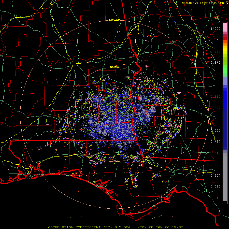Click the 1.000 legend value
The height and width of the screenshot is (229, 229).
pyautogui.click(x=216, y=28)
